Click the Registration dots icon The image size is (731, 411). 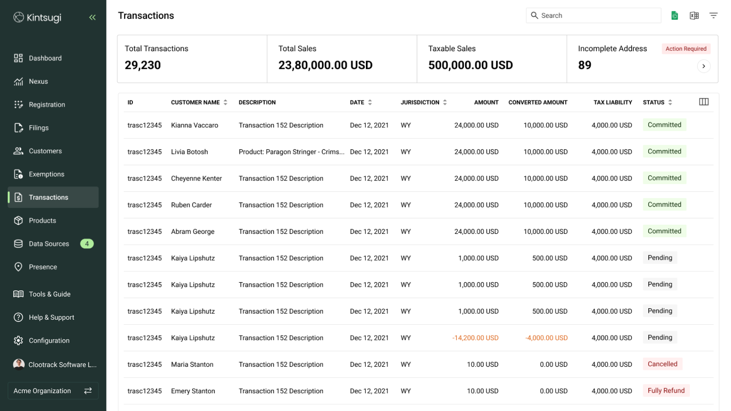pos(18,105)
